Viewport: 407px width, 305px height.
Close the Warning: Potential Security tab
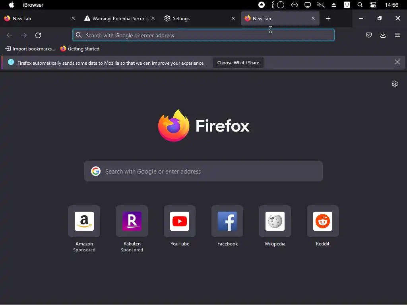(153, 18)
